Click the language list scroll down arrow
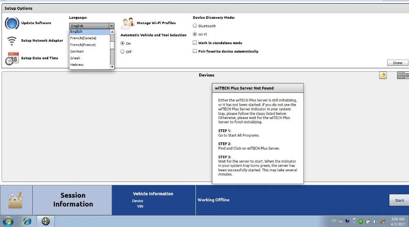This screenshot has height=227, width=409. pos(112,67)
